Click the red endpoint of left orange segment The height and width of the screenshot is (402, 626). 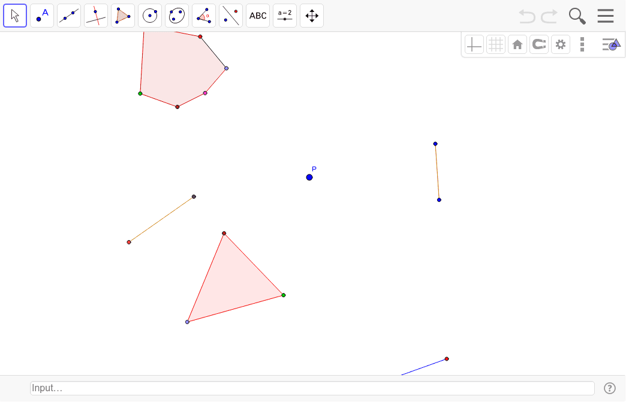129,242
